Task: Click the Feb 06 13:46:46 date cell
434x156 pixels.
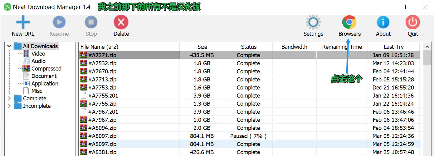Action: 393,112
